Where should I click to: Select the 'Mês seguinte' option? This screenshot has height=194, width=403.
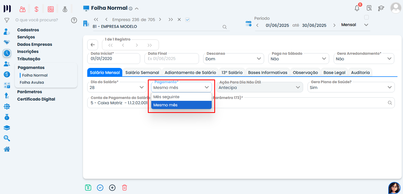click(x=181, y=97)
